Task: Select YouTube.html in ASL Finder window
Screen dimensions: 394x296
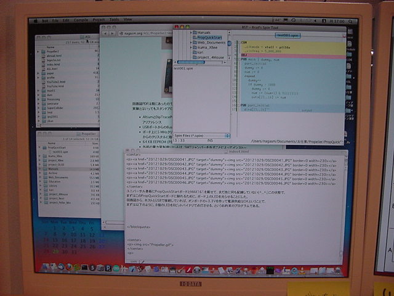Action: [x=55, y=86]
